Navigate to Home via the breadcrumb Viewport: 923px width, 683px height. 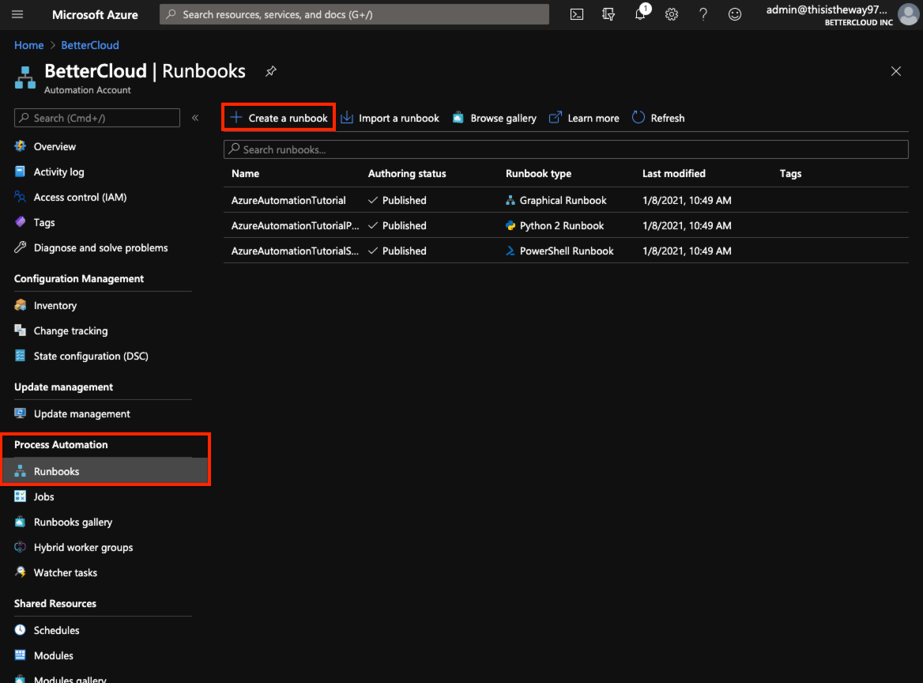pyautogui.click(x=28, y=45)
